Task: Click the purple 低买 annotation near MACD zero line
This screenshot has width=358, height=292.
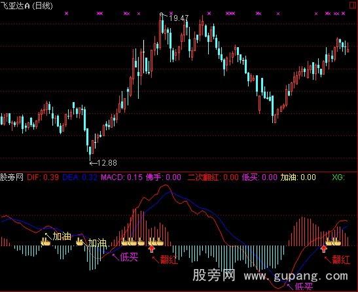Action: coord(129,257)
